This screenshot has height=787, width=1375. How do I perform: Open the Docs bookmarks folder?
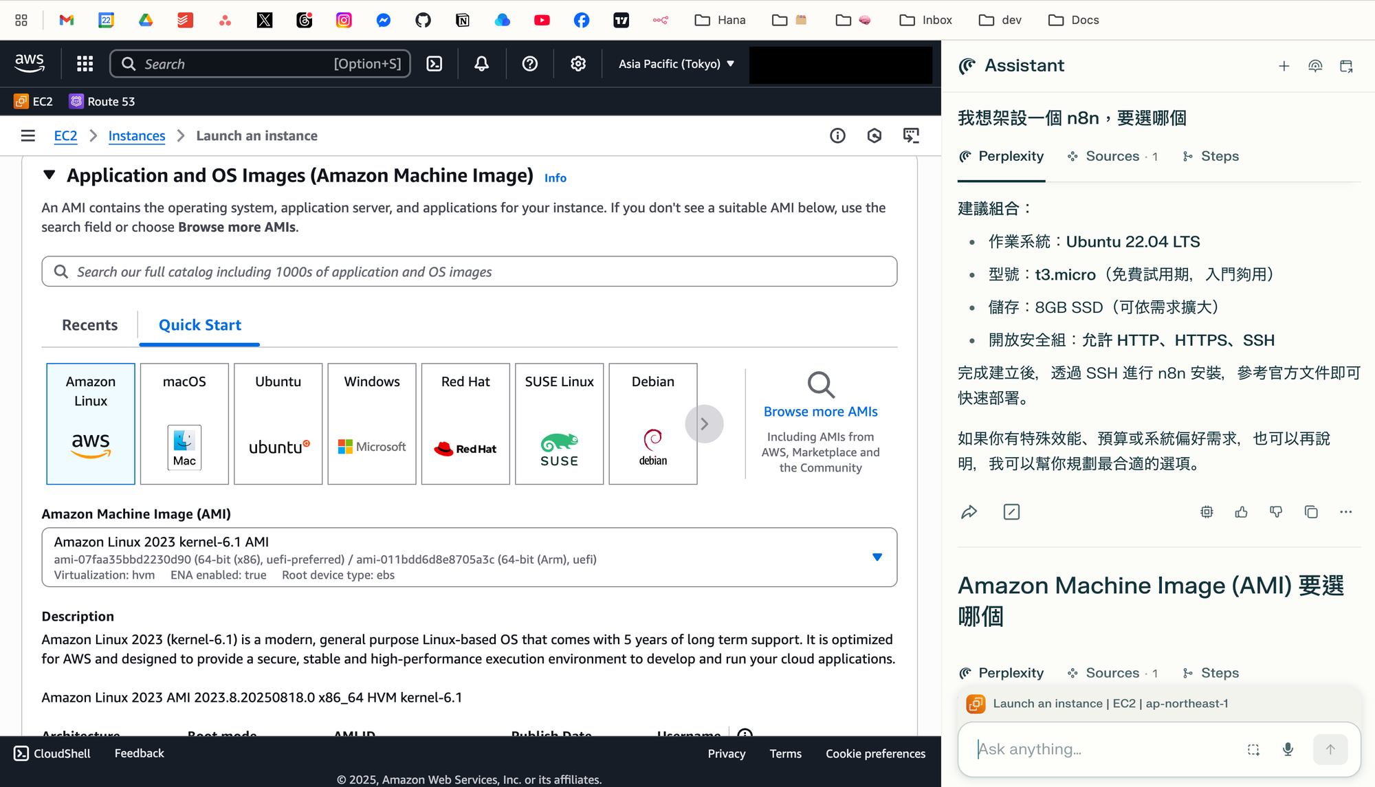1073,20
